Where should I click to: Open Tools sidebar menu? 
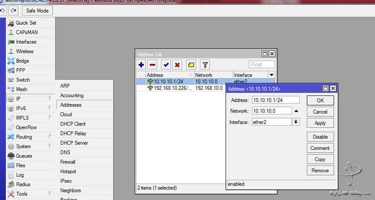click(30, 194)
